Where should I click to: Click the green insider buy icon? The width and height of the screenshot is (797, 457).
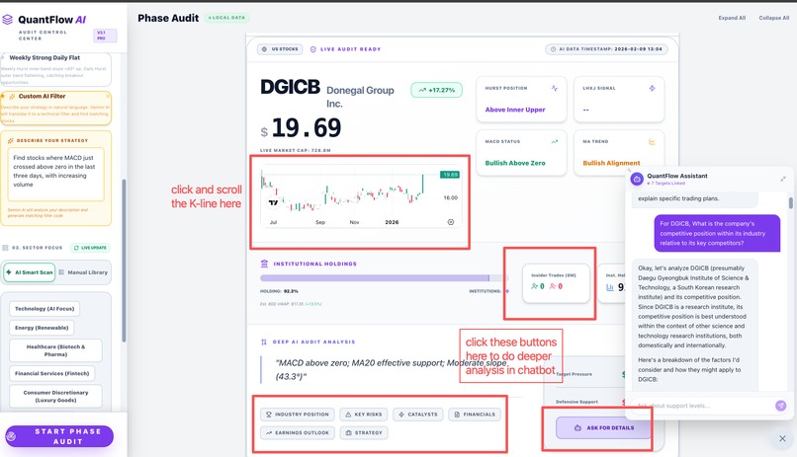point(534,286)
